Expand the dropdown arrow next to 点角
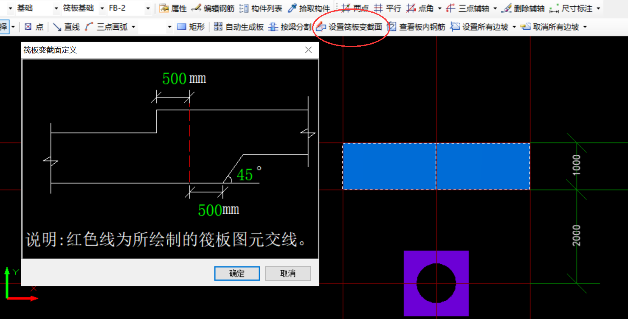 (439, 8)
